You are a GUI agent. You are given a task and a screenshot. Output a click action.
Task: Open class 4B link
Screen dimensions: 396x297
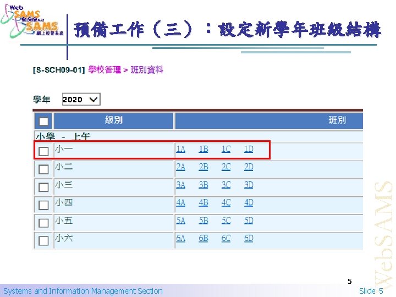(x=204, y=203)
